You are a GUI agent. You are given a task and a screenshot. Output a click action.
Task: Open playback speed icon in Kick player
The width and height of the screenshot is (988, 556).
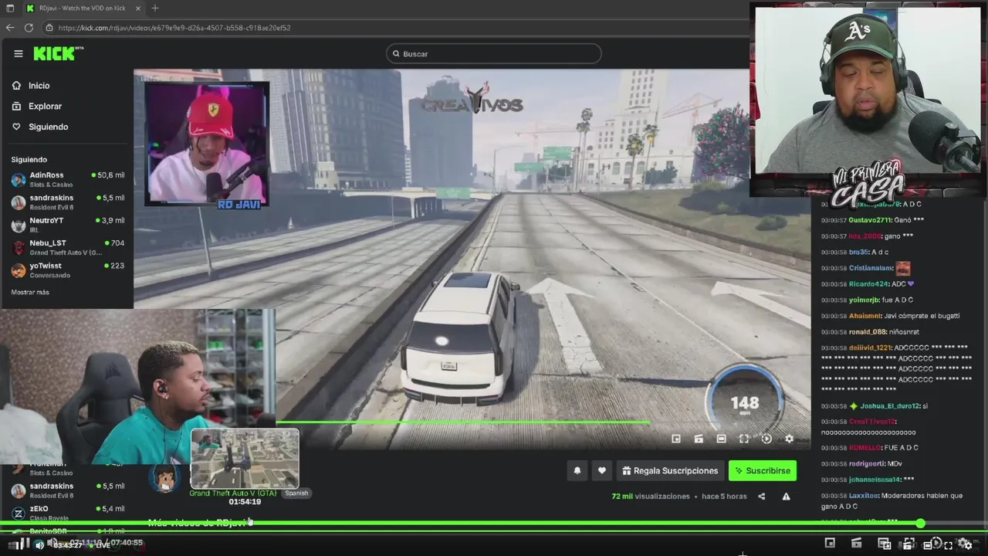(x=766, y=439)
